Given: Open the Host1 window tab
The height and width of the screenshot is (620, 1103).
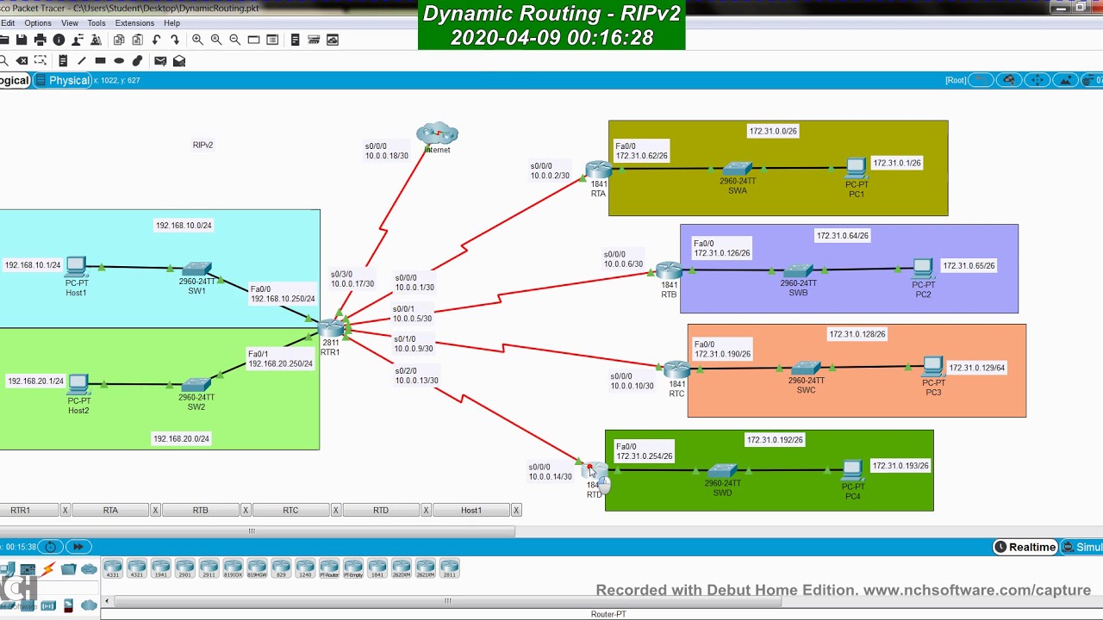Looking at the screenshot, I should [x=471, y=511].
